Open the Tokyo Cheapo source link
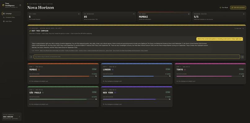This screenshot has height=123, width=250. pyautogui.click(x=130, y=51)
